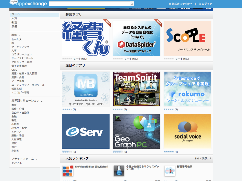
Task: Open the 小売り・飲食 industry link
Action: click(x=19, y=128)
